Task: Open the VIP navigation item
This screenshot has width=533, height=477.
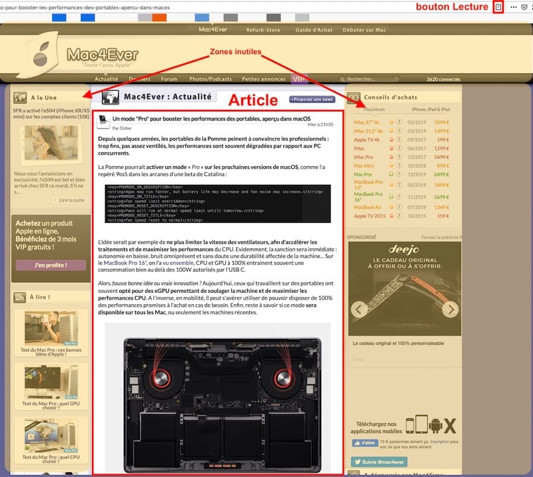Action: click(299, 79)
